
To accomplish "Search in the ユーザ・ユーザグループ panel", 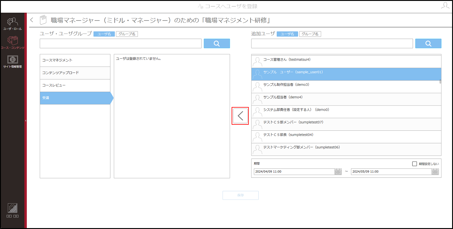I will [217, 43].
